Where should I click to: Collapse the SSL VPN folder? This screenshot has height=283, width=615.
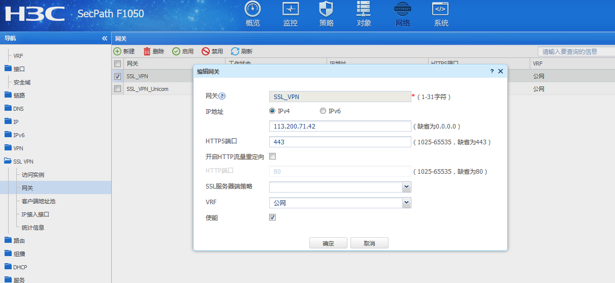click(x=19, y=161)
